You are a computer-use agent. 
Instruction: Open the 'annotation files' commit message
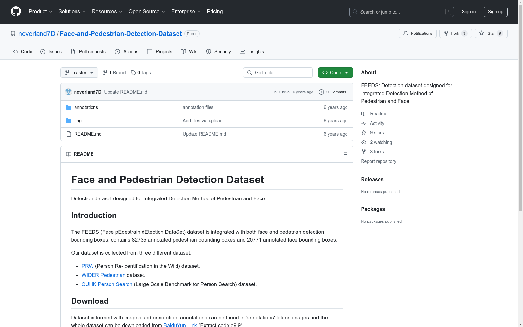198,107
